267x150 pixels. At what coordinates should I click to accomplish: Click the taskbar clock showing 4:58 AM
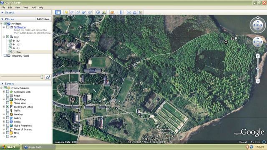point(259,147)
